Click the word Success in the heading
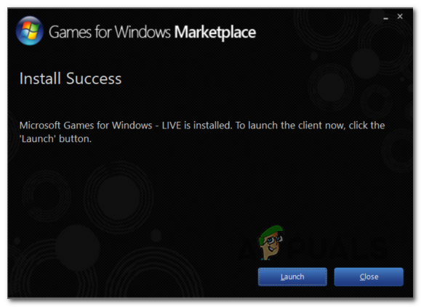 (x=94, y=78)
